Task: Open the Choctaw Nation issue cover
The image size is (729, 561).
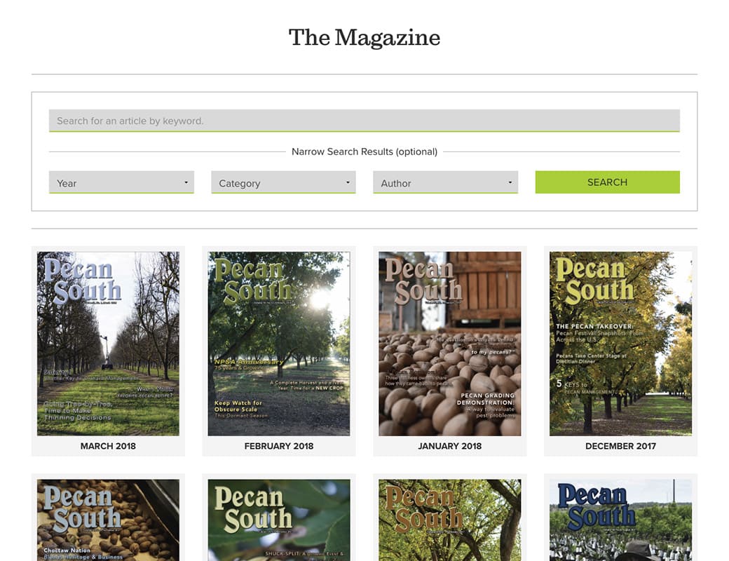Action: tap(108, 520)
